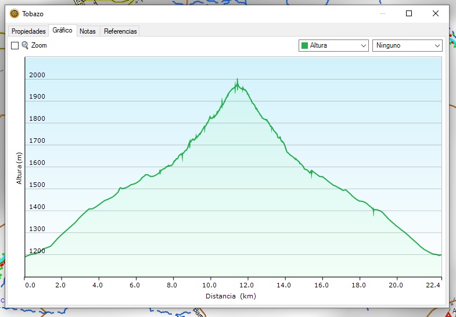Click the Altura (m) vertical axis label
This screenshot has height=317, width=456.
(19, 168)
